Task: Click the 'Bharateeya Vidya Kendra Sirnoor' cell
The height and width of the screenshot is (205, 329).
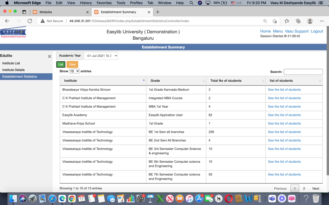Action: (103, 90)
